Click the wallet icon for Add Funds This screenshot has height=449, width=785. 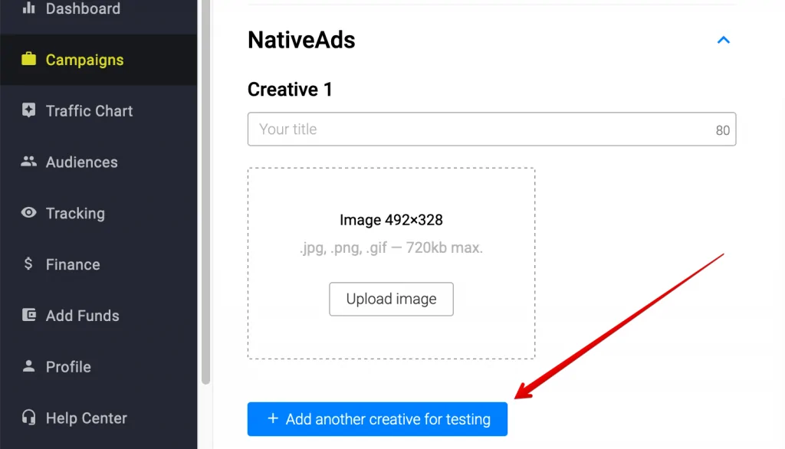coord(28,316)
